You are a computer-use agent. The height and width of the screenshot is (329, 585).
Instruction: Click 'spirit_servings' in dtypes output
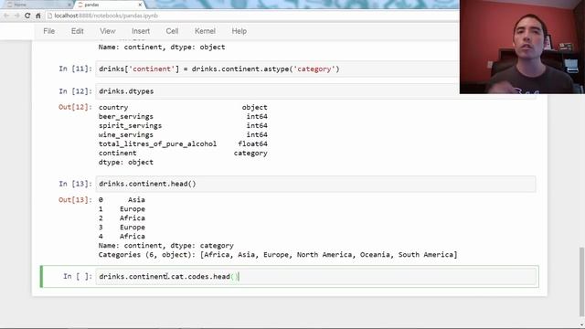coord(130,126)
